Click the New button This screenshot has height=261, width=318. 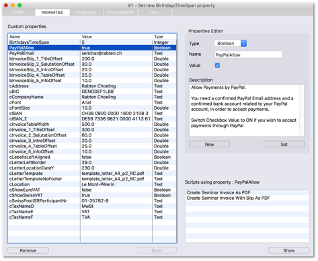point(209,144)
